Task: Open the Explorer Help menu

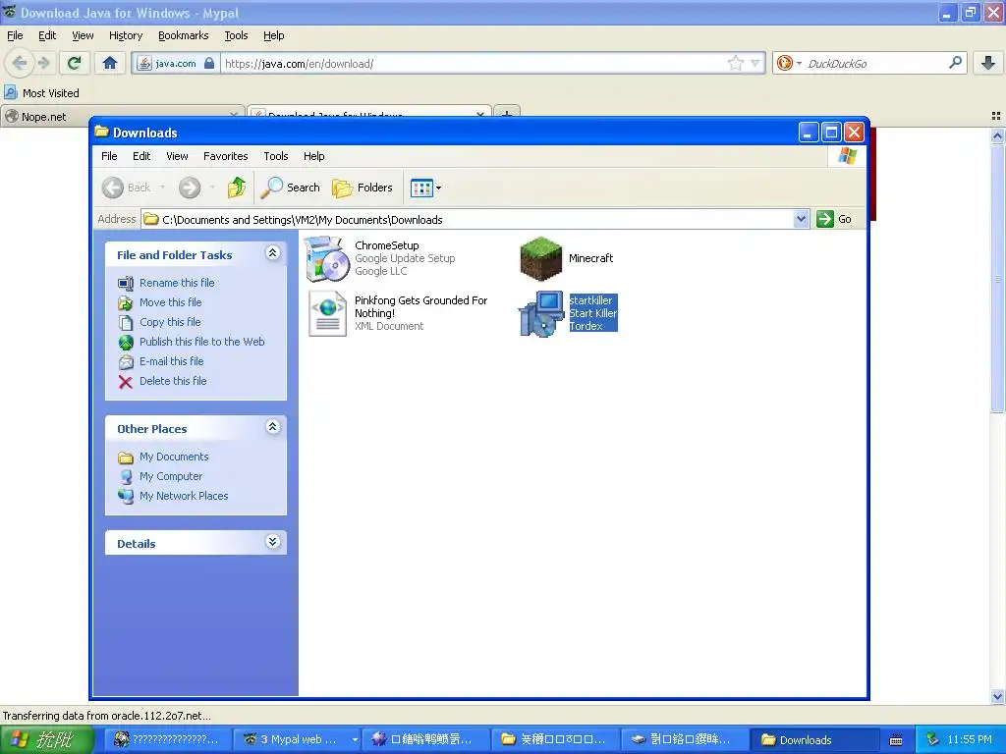Action: [x=313, y=156]
